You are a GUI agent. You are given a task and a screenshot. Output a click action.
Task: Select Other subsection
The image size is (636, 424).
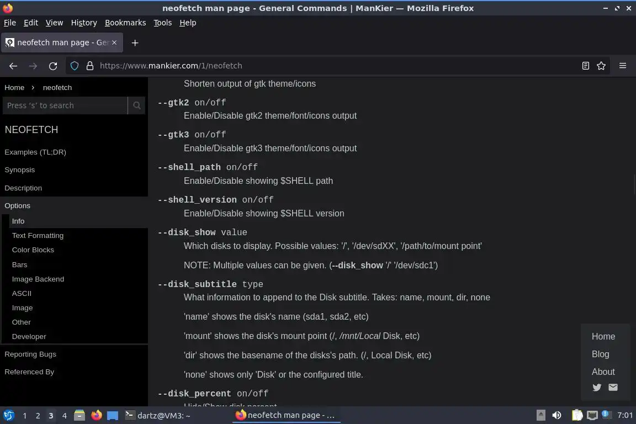click(x=21, y=322)
